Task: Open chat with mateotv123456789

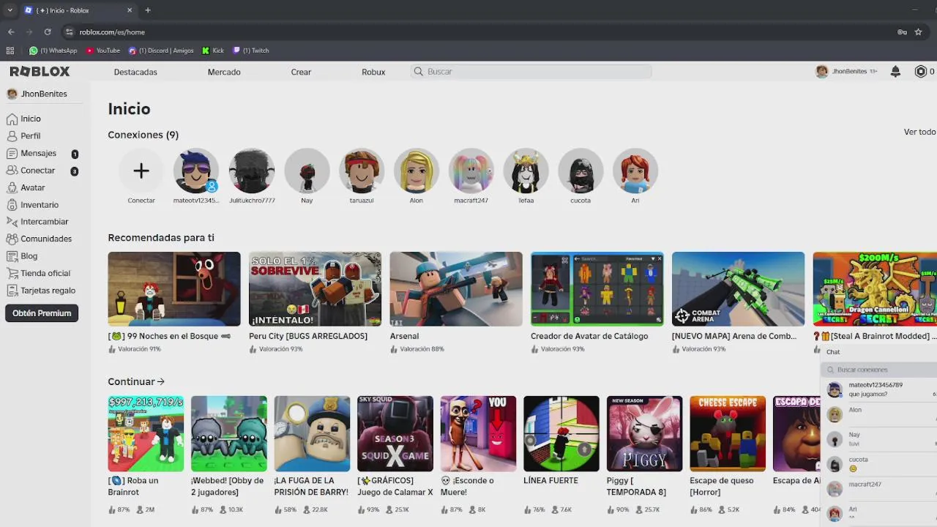Action: [x=880, y=389]
